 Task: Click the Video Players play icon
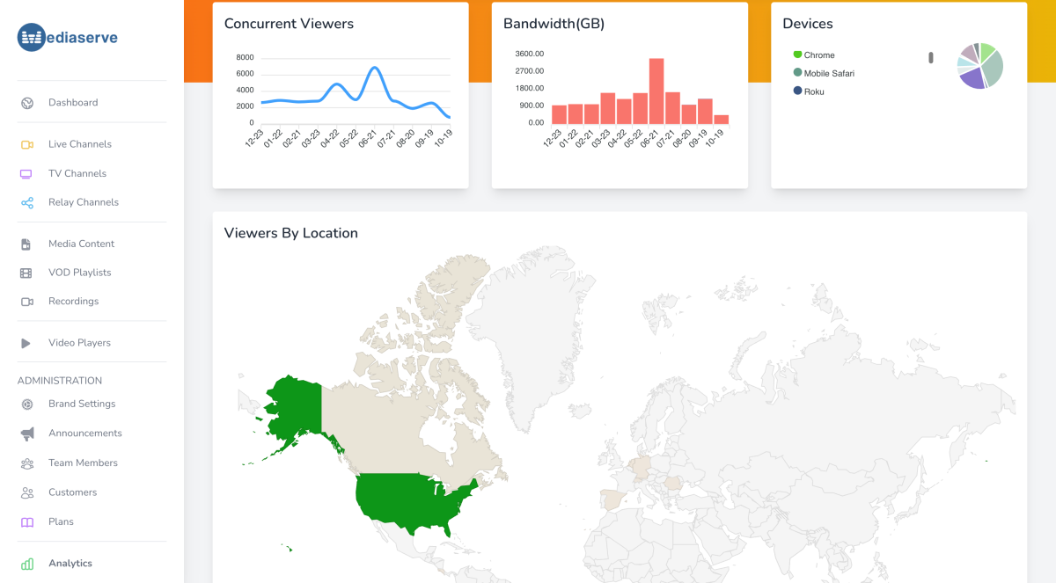click(x=27, y=343)
